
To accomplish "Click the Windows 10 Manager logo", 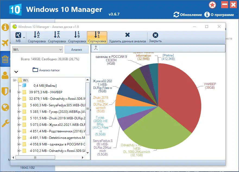I will pyautogui.click(x=15, y=9).
